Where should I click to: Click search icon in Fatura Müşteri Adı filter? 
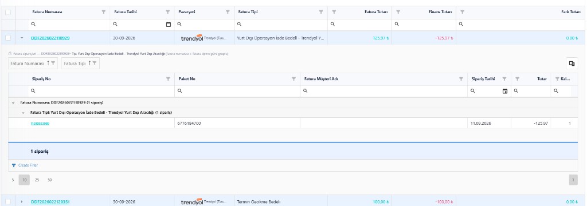coord(305,91)
